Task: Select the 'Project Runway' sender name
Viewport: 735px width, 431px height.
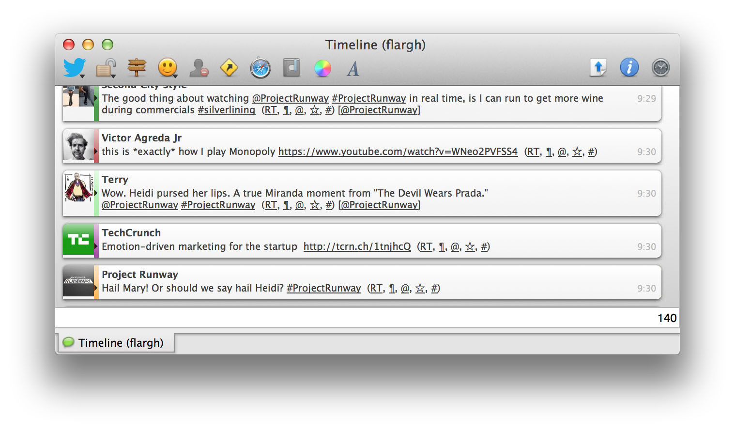Action: pyautogui.click(x=140, y=275)
